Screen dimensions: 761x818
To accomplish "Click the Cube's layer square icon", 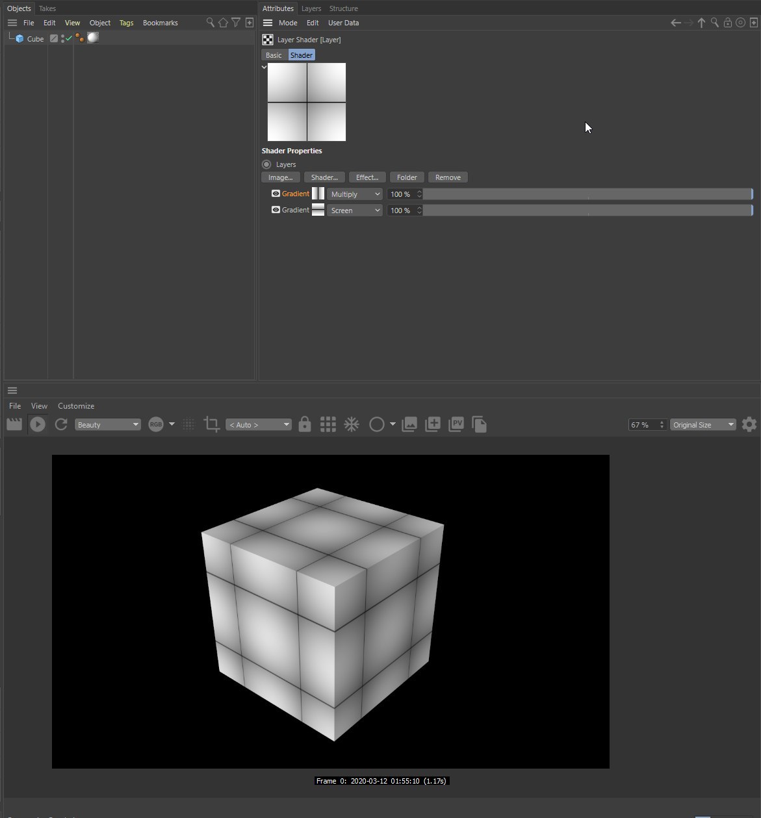I will point(54,38).
